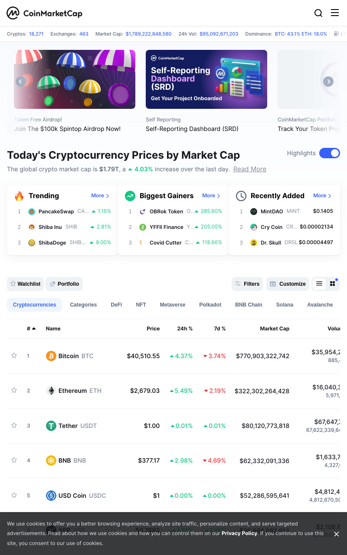Toggle the Highlights switch off
The height and width of the screenshot is (555, 347).
(330, 153)
